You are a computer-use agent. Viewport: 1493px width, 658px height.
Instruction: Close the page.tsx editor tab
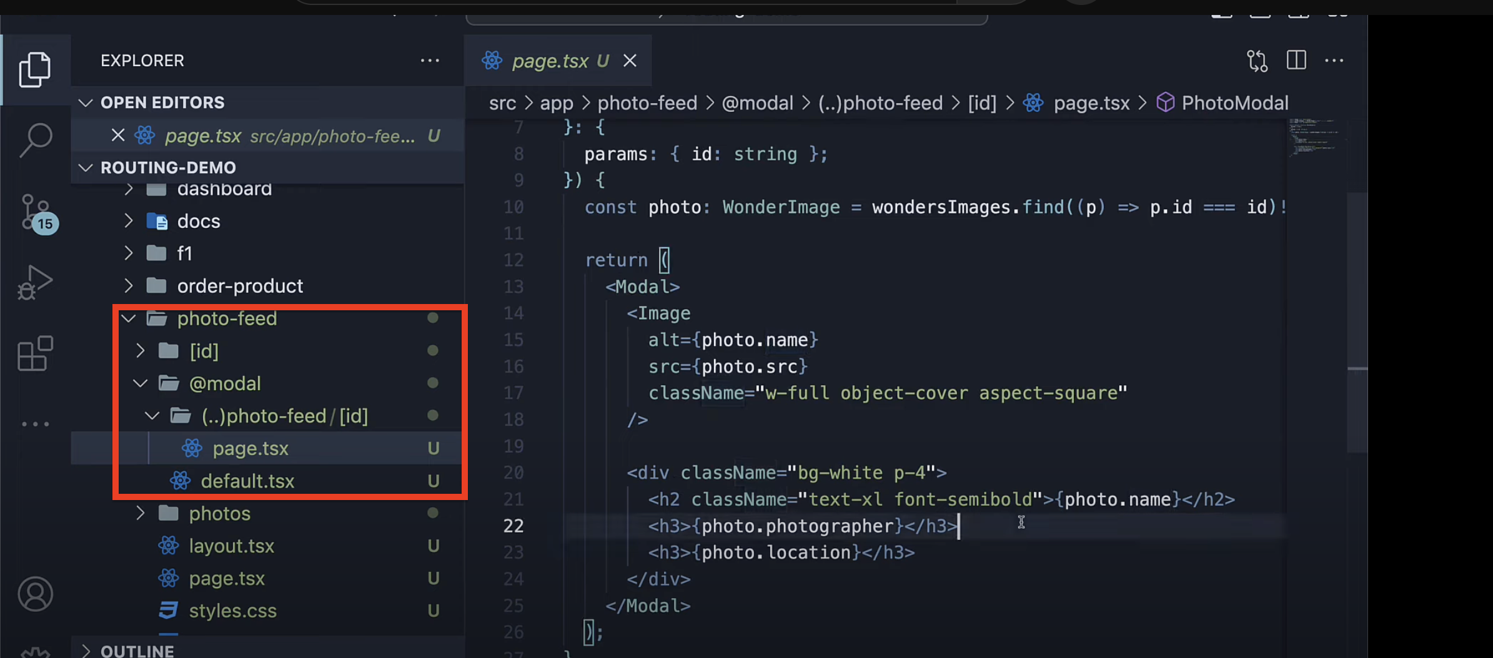tap(630, 61)
